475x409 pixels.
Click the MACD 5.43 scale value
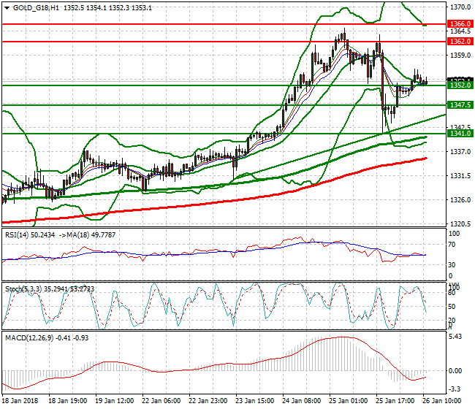coord(456,337)
